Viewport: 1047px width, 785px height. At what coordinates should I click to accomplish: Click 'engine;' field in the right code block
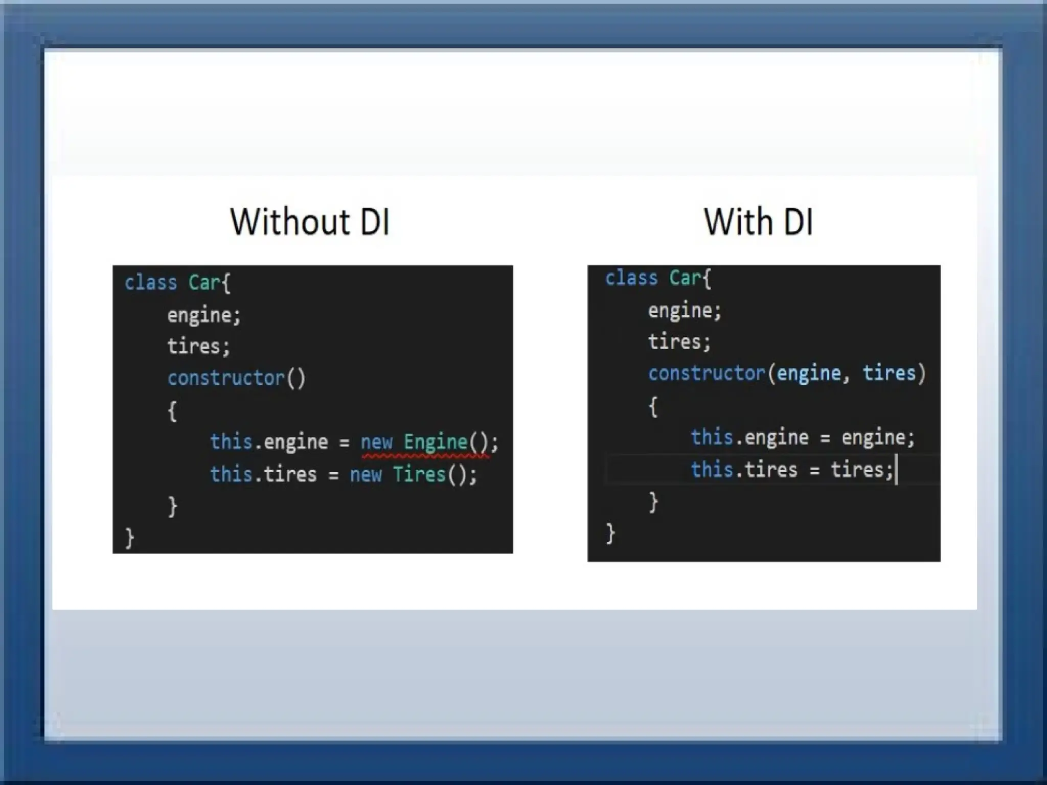pos(685,311)
